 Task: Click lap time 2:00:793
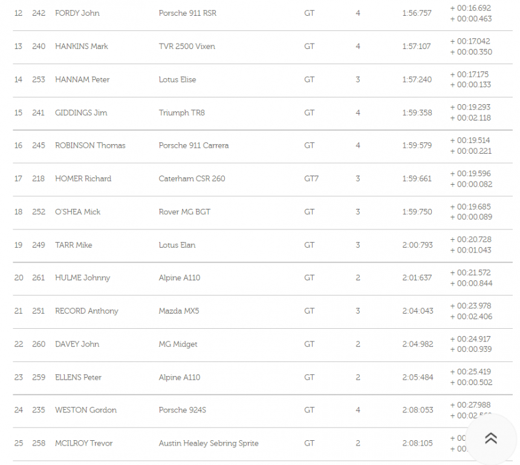[x=417, y=245]
